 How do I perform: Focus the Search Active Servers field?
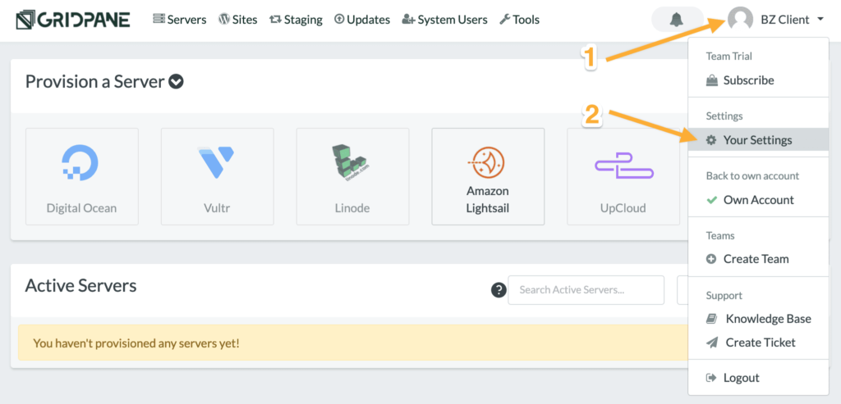point(586,289)
